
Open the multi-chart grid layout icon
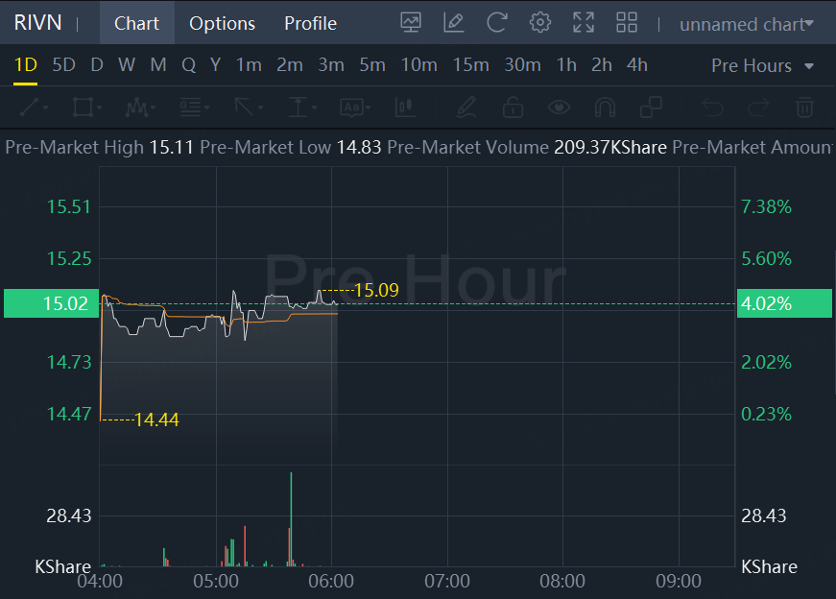point(627,22)
